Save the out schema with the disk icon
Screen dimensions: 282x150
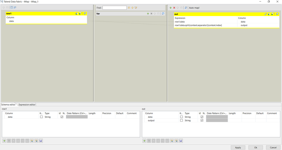coord(181,141)
